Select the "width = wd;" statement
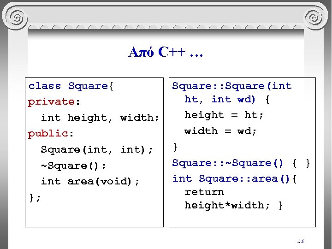Screen dimensions: 332x249 (x=220, y=131)
